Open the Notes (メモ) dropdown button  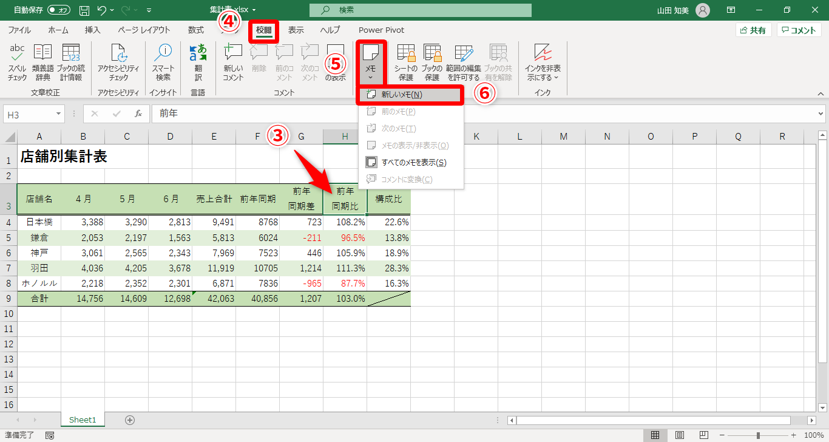click(x=371, y=62)
